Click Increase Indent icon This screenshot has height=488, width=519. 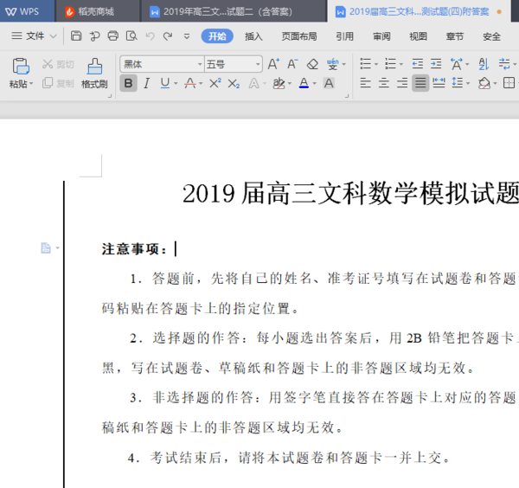pos(436,63)
